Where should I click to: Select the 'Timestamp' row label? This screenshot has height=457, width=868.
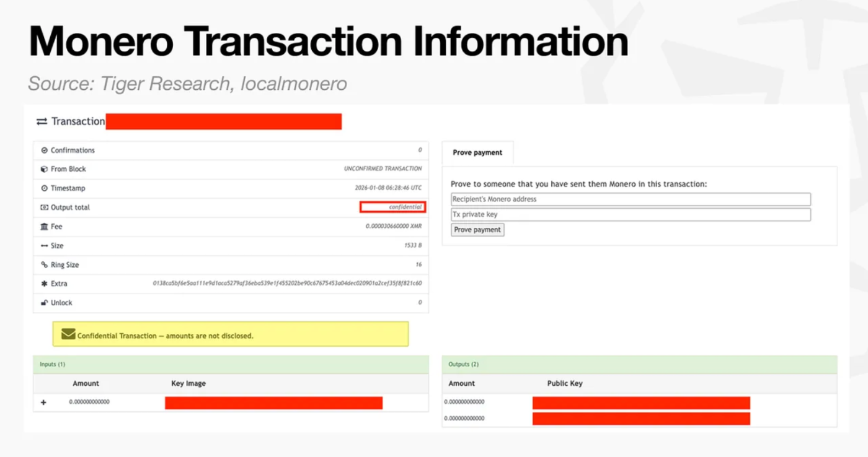(x=68, y=188)
